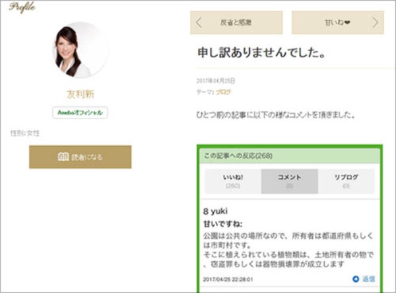The image size is (396, 293).
Task: Click commenter name 8 yuki
Action: click(215, 211)
